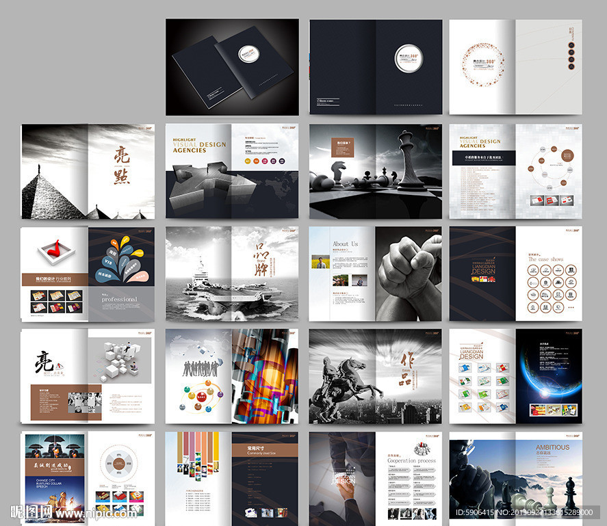Screen dimensions: 607x526
Task: Open the spread with the gray 3D star shape
Action: tap(232, 171)
